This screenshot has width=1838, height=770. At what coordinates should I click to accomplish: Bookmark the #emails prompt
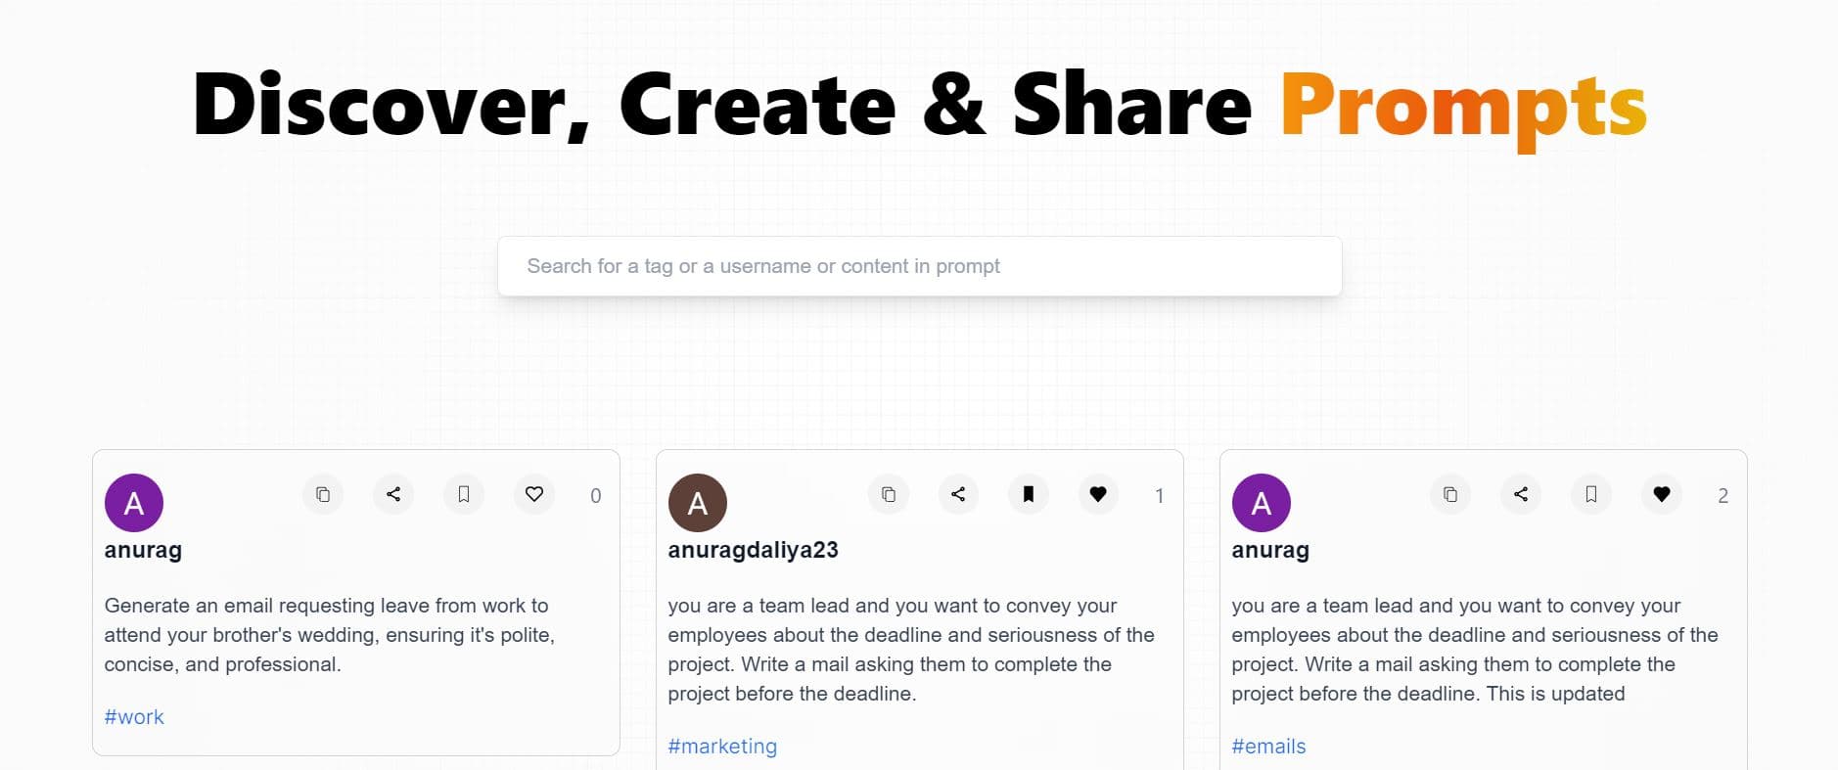[x=1591, y=494]
